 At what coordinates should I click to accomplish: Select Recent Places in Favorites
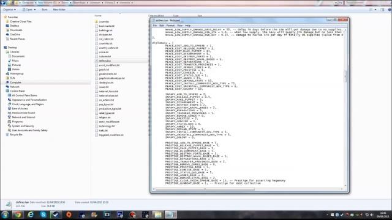pos(17,39)
